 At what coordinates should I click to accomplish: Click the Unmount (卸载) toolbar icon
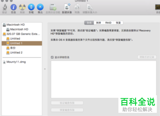tap(31, 7)
